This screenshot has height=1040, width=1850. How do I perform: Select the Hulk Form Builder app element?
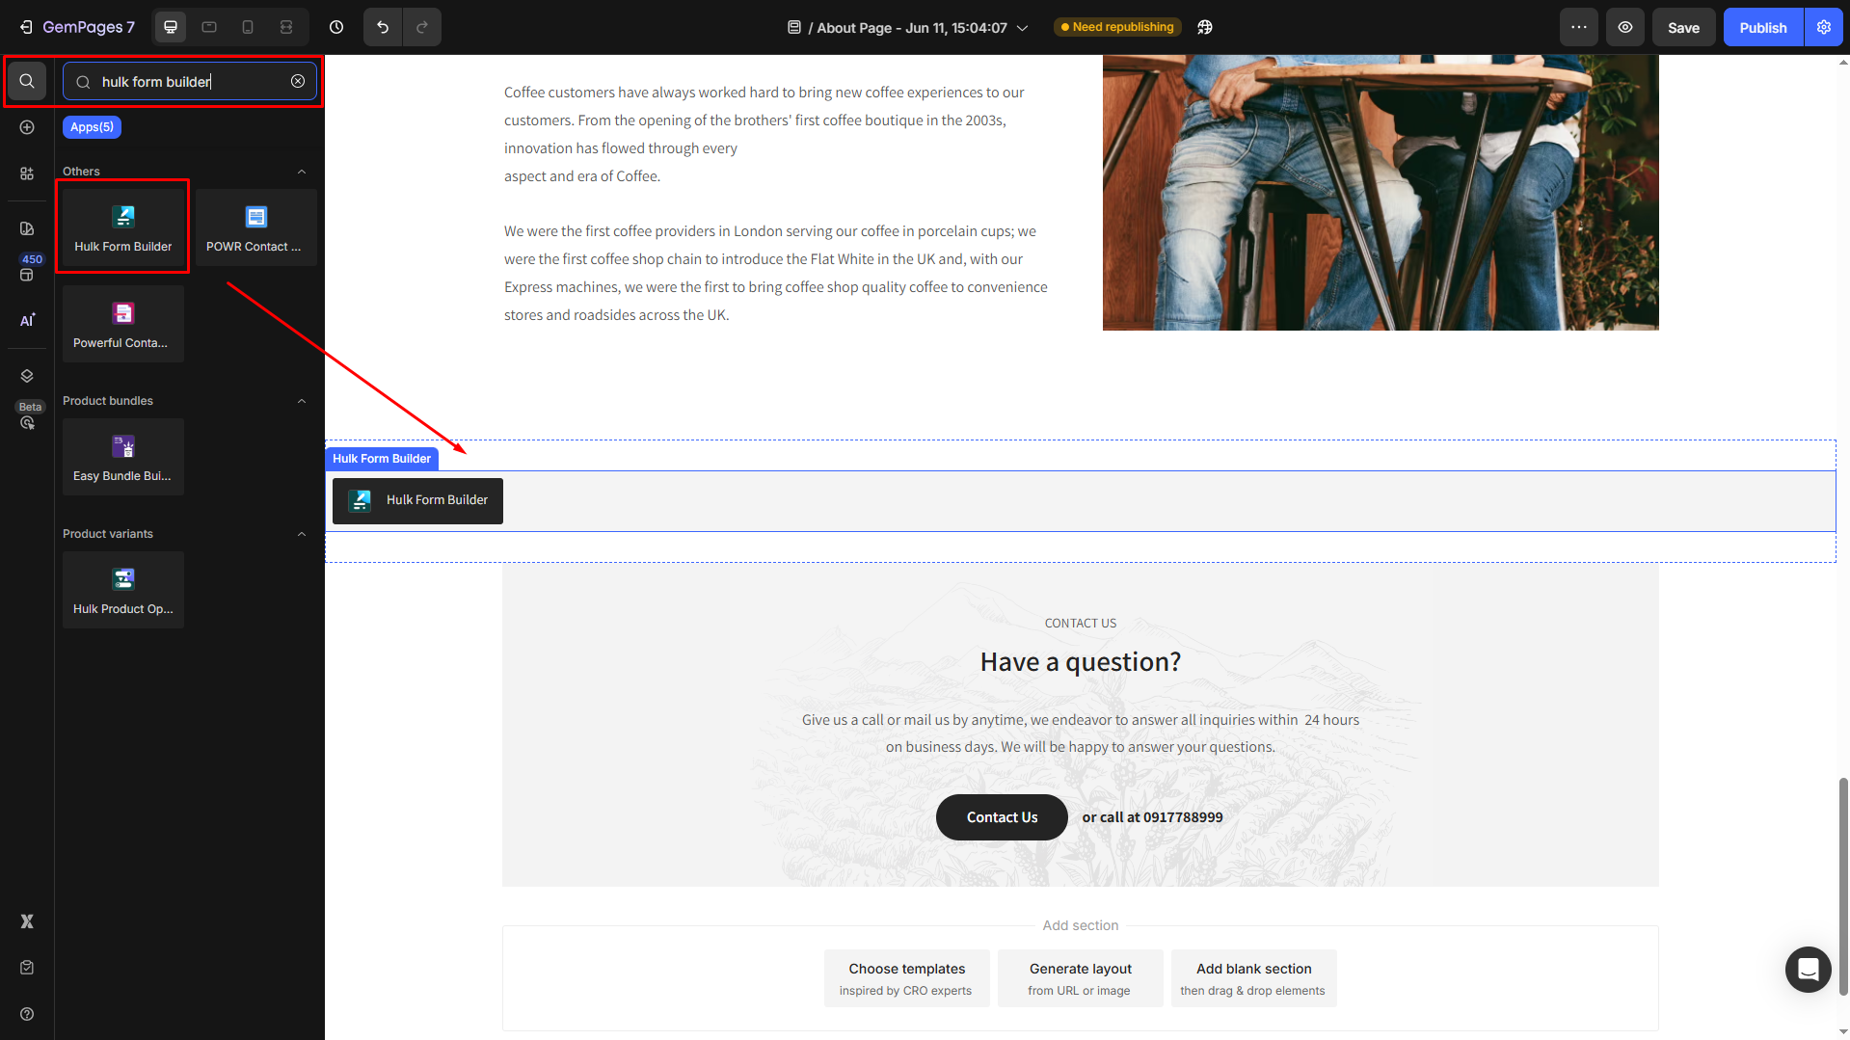(123, 227)
